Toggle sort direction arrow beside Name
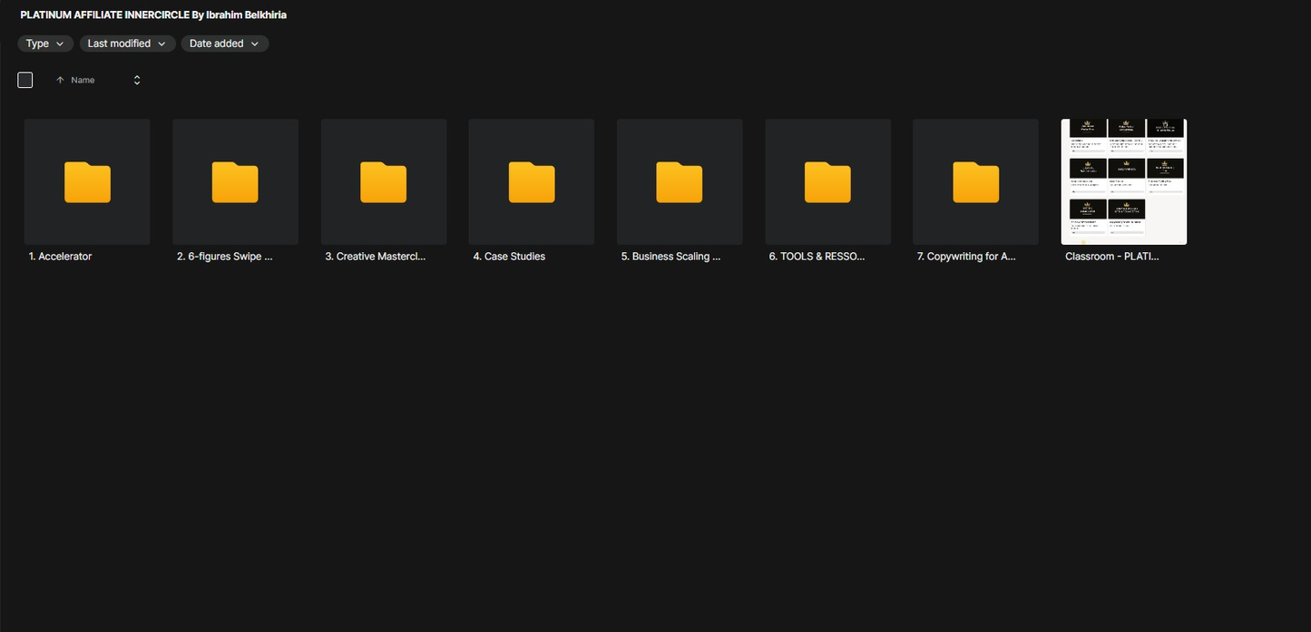Viewport: 1311px width, 632px height. coord(60,80)
